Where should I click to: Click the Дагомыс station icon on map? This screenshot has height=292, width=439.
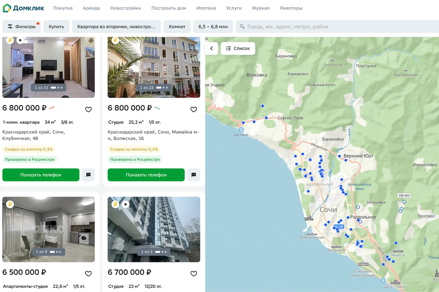[241, 129]
